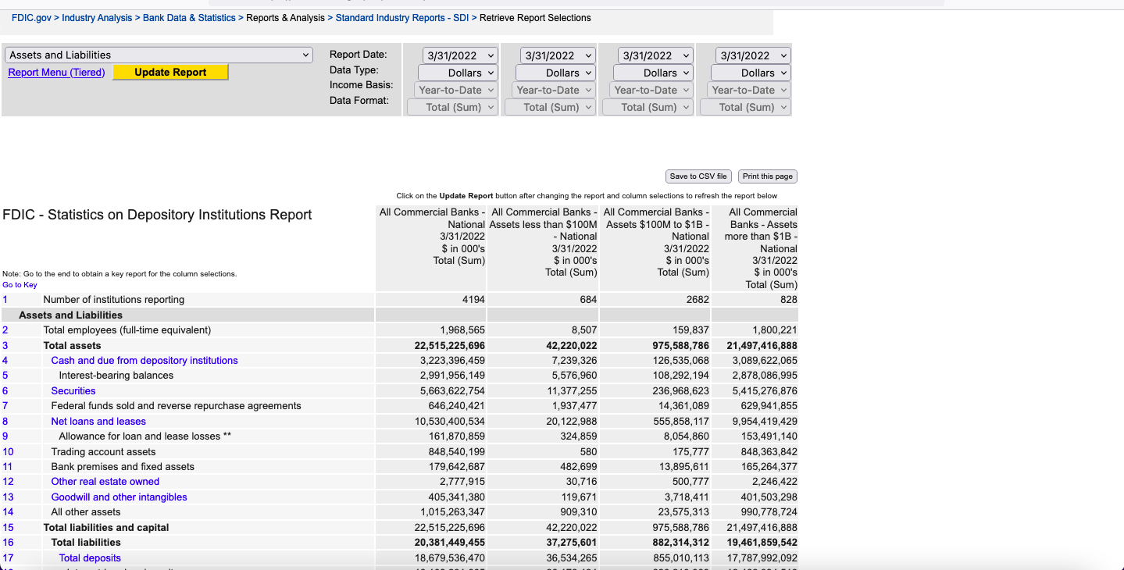Open Standard Industry Reports - SDI breadcrumb
1124x570 pixels.
pyautogui.click(x=401, y=18)
